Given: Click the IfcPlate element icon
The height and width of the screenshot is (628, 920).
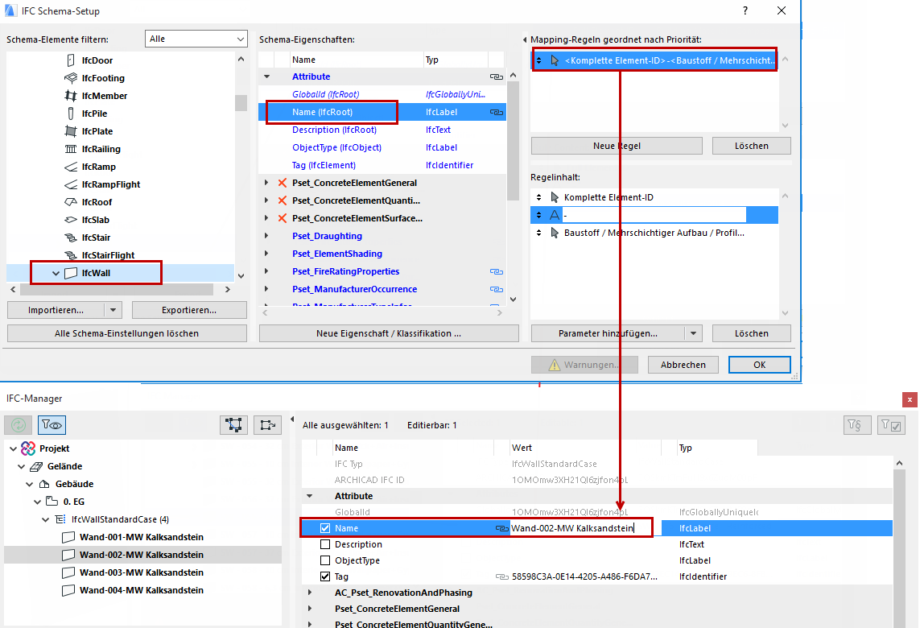Looking at the screenshot, I should (71, 131).
